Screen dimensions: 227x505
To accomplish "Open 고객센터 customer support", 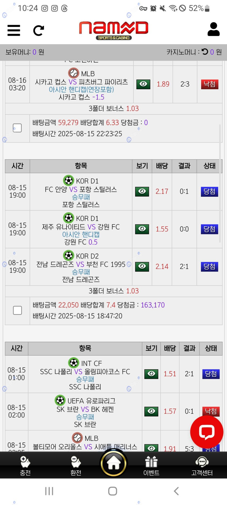I will (202, 466).
